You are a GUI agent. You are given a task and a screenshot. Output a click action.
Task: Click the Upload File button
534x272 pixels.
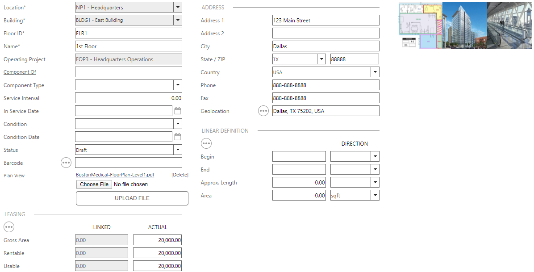(x=132, y=198)
